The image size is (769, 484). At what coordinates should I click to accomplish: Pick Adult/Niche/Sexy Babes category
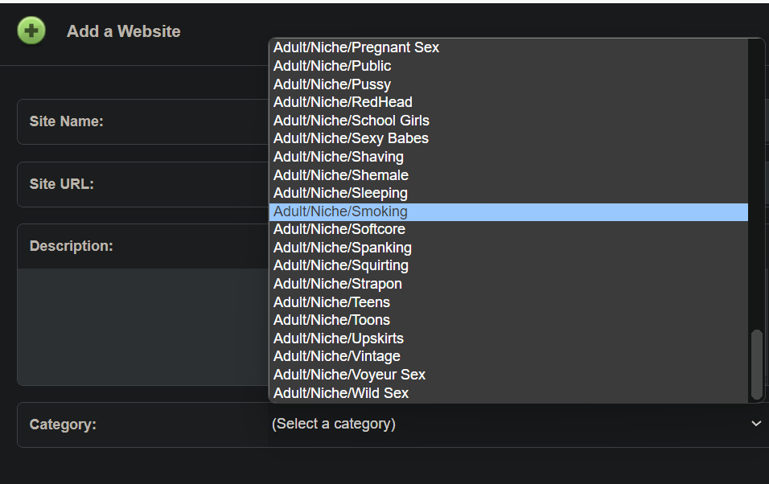pos(351,138)
